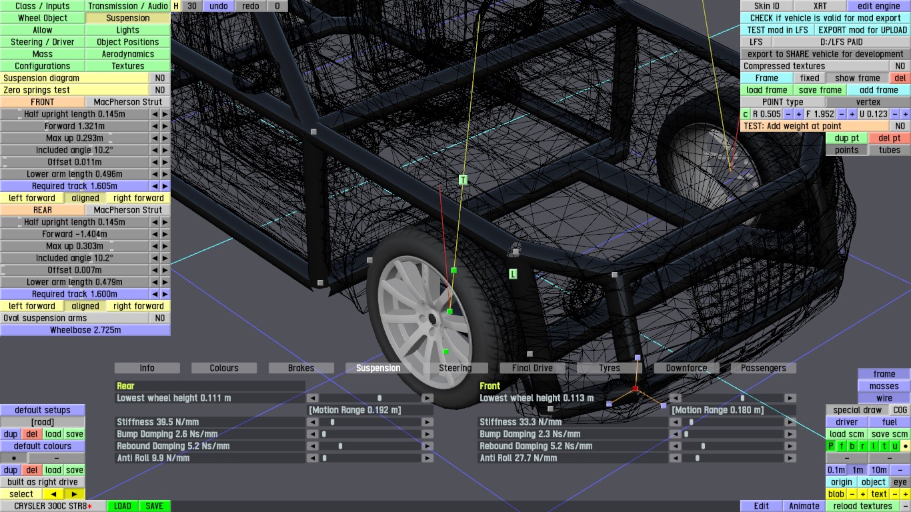Select next item with yellow right arrow
Screen dimensions: 911x512
[75, 494]
